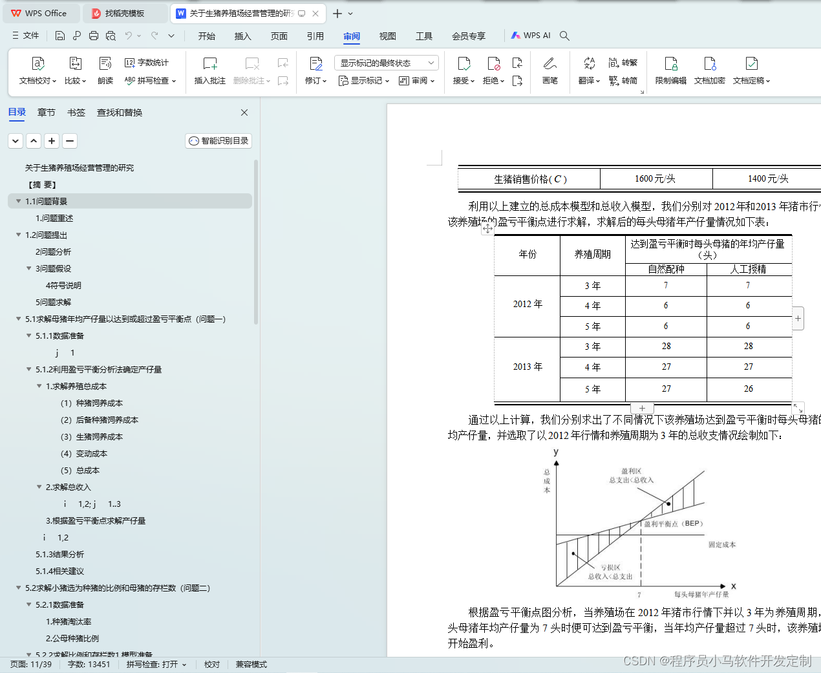The width and height of the screenshot is (821, 673).
Task: Switch to the 插入 ribbon tab
Action: click(x=243, y=36)
